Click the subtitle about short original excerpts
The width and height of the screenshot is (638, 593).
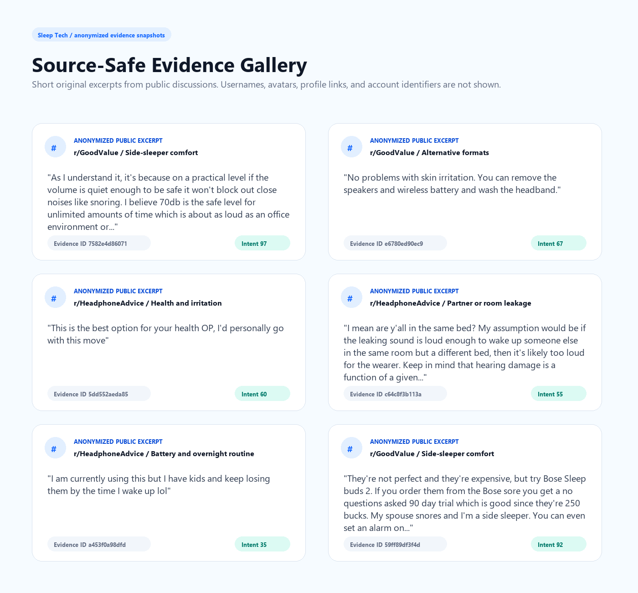[x=267, y=84]
